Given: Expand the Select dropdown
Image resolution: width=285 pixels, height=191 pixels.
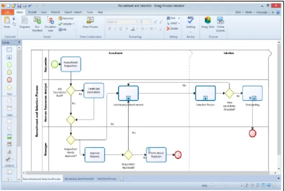Looking at the screenshot, I should 179,23.
